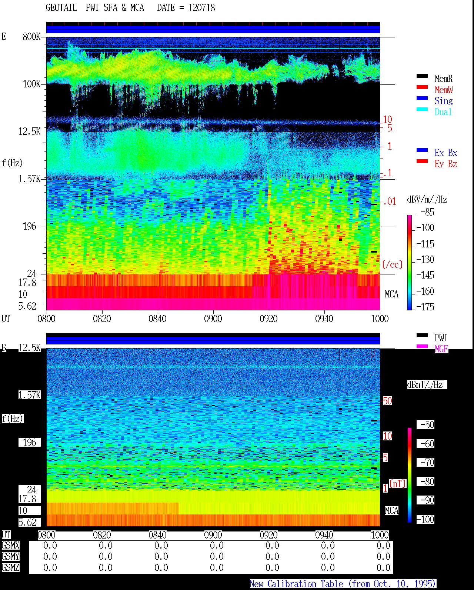Click the dBV/m electric field color scale bar
This screenshot has height=590, width=474.
click(x=410, y=262)
